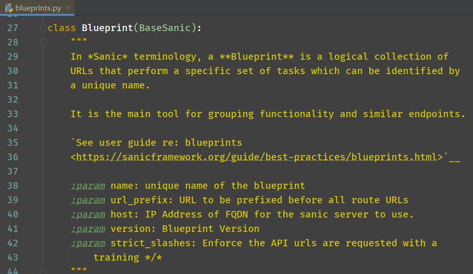Toggle a breakpoint at line number 27
Screen dimensions: 473x274
click(x=13, y=28)
